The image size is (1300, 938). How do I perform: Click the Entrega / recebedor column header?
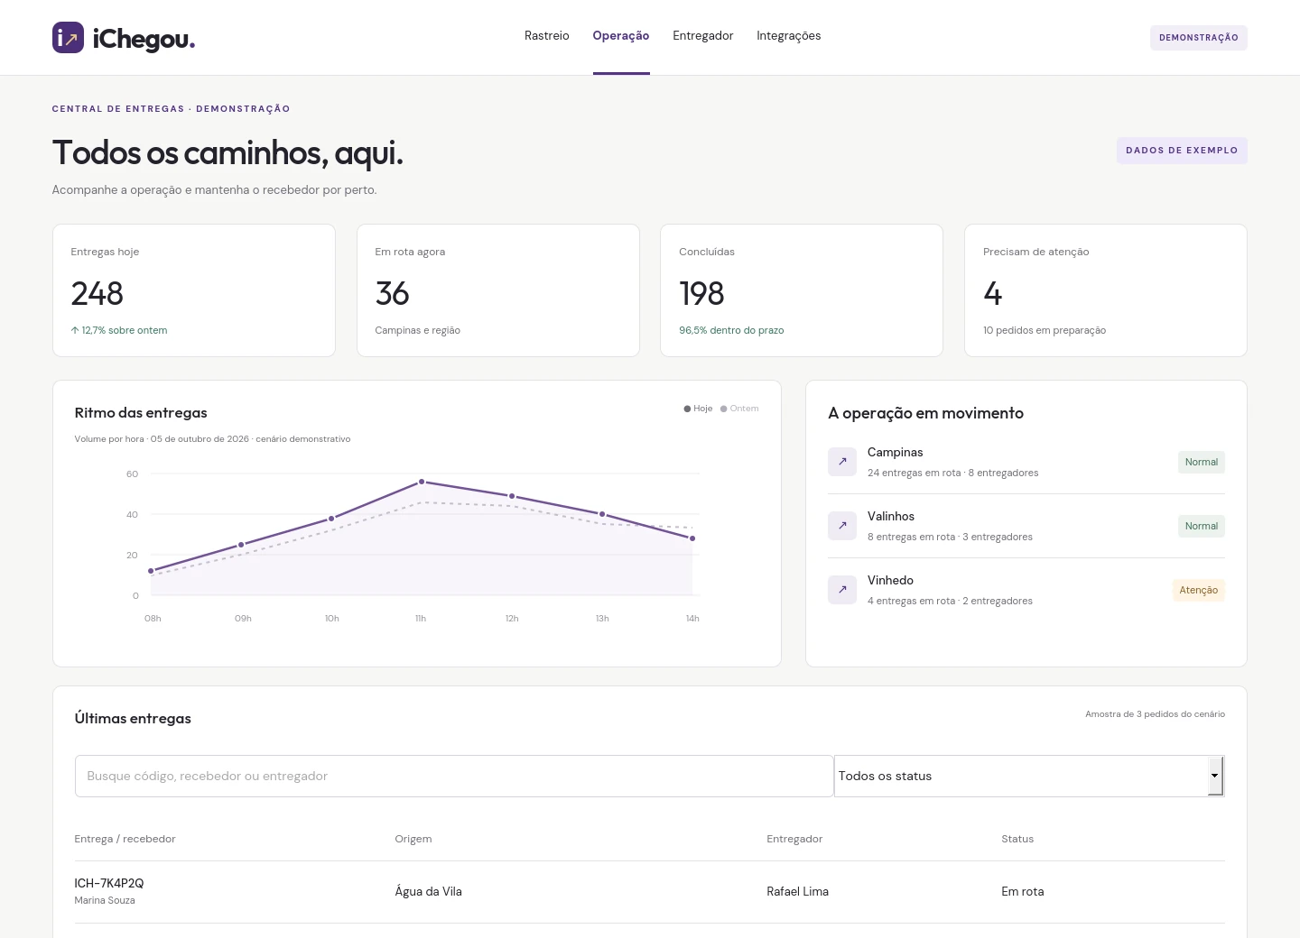coord(125,839)
